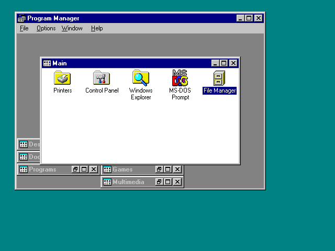Screen dimensions: 335x251
Task: Click the Program Manager title bar icon
Action: (21, 18)
